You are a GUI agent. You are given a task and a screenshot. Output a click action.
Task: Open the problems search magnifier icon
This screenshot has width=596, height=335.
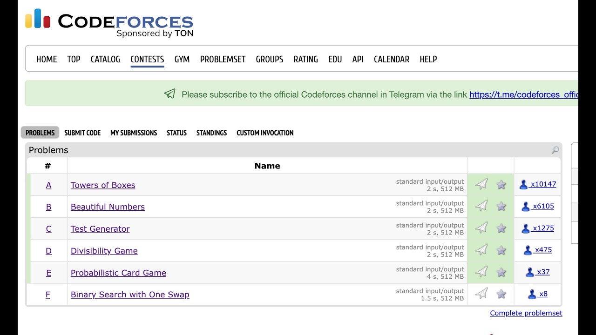555,150
